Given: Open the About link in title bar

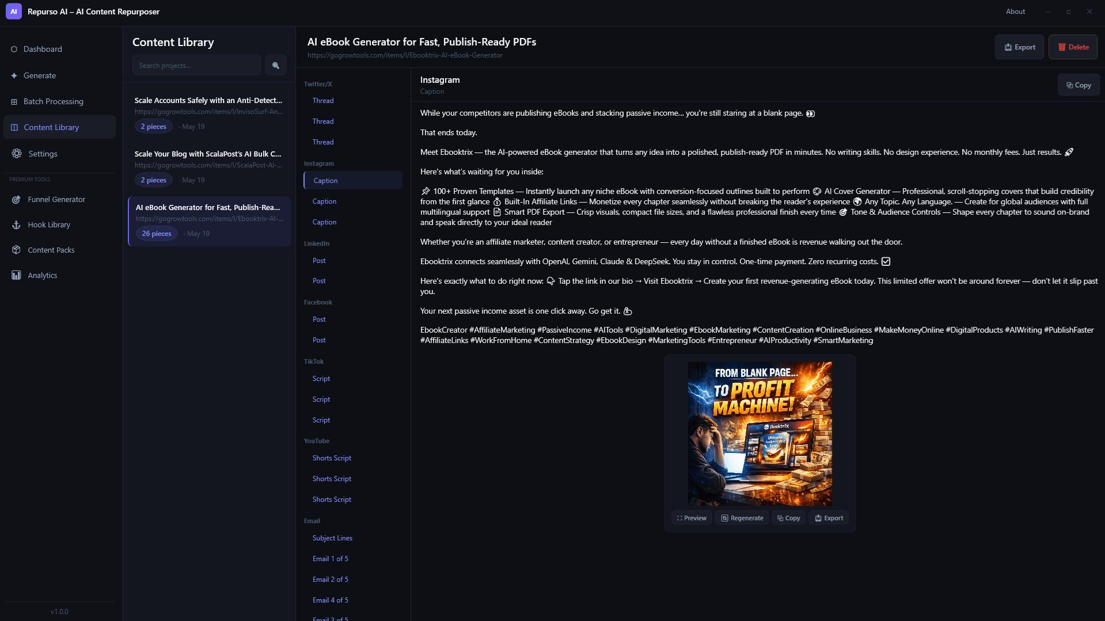Looking at the screenshot, I should (1015, 12).
